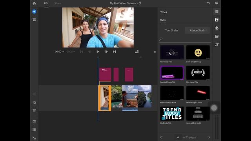Viewport: 251px width, 141px height.
Task: Open the Color panel icon
Action: point(217,28)
